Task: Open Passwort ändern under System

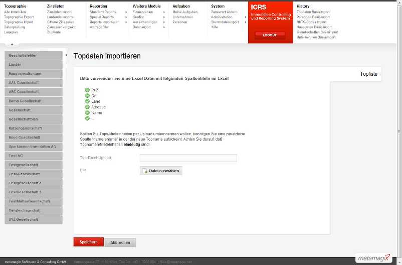Action: [224, 12]
